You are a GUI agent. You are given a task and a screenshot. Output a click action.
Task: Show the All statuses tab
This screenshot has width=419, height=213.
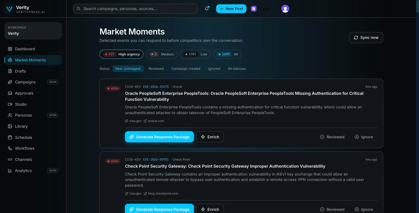[x=237, y=69]
